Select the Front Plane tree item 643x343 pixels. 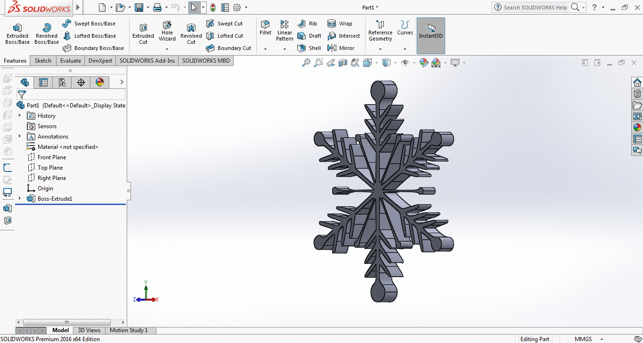(x=52, y=157)
